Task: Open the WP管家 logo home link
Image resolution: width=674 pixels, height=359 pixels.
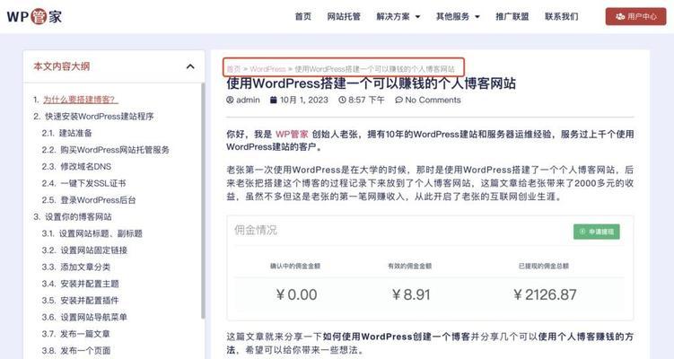Action: 34,17
